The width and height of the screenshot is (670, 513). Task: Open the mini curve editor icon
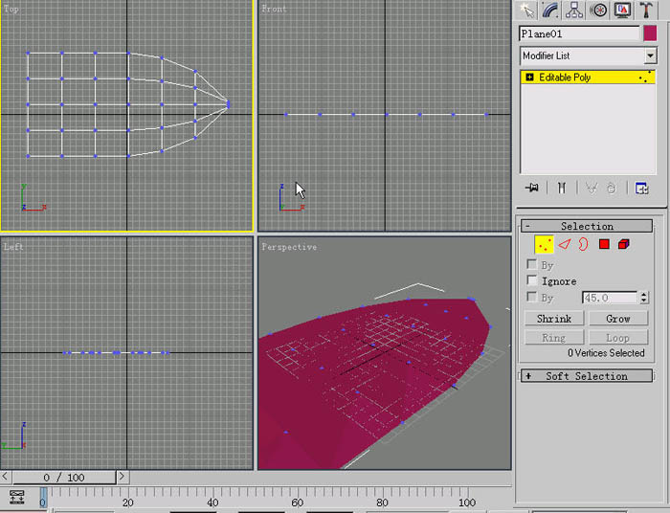(16, 497)
